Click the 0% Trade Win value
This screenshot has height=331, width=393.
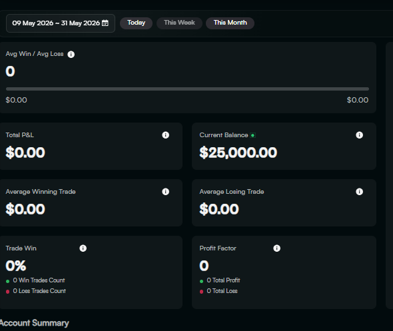point(16,266)
